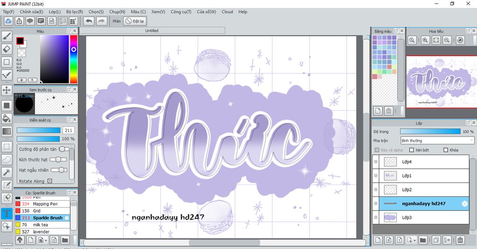
Task: Open the Chỉnh sửa(E) menu
Action: (x=32, y=12)
